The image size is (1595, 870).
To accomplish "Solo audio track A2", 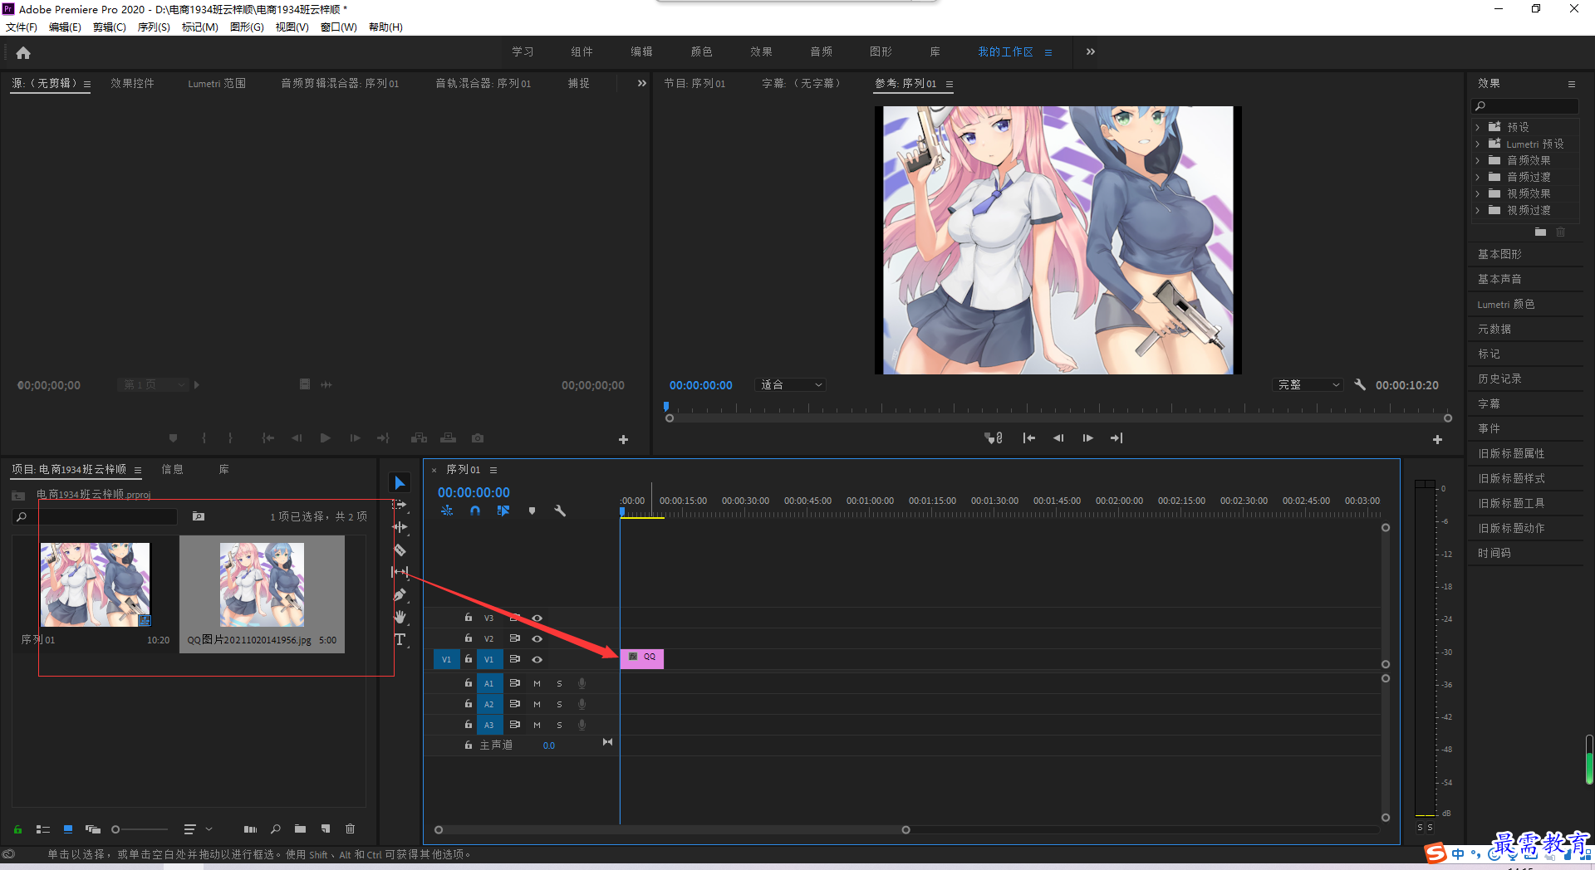I will 559,704.
